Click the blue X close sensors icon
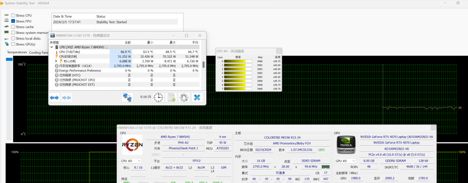Screen dimensions: 468x183 click(197, 97)
